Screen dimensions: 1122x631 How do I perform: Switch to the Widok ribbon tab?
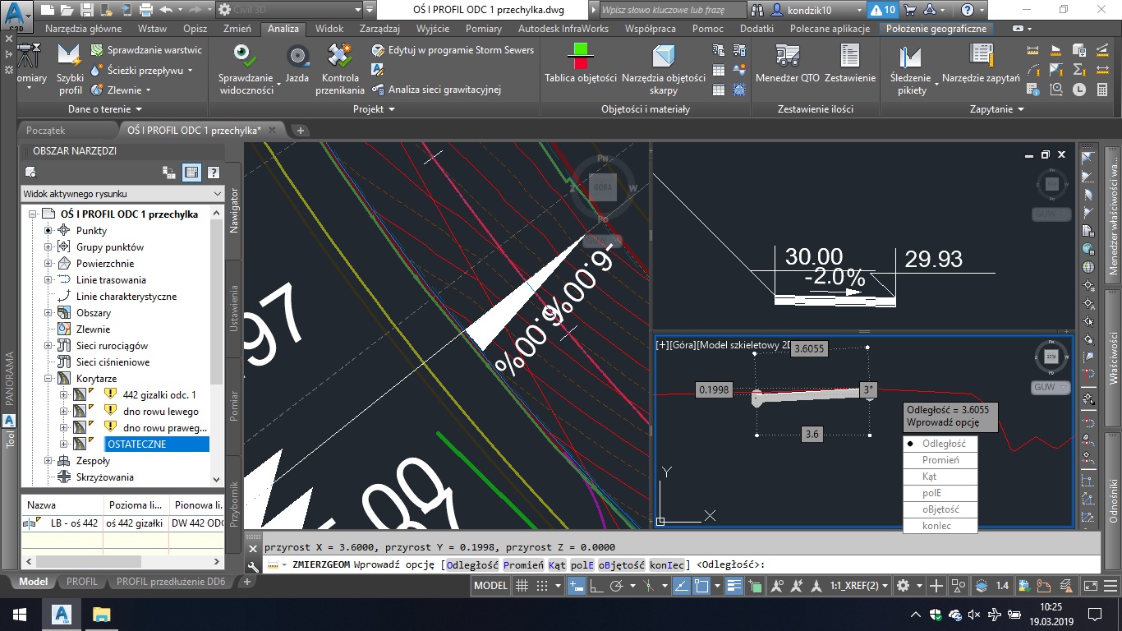(x=329, y=27)
